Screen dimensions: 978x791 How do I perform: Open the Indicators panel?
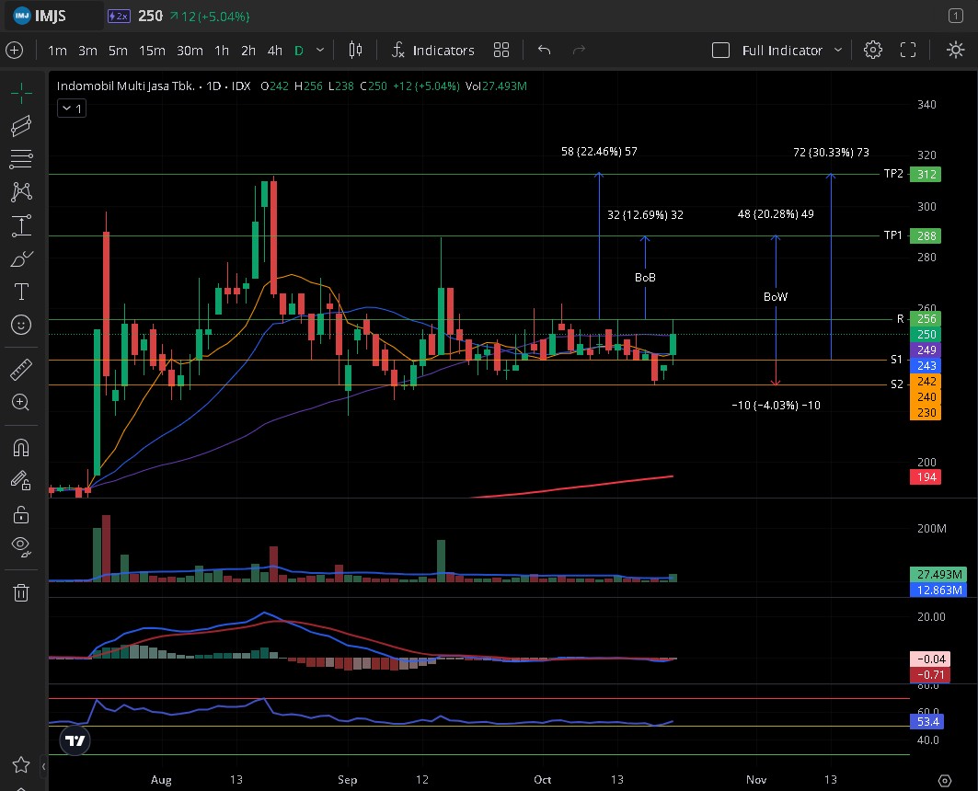coord(432,51)
